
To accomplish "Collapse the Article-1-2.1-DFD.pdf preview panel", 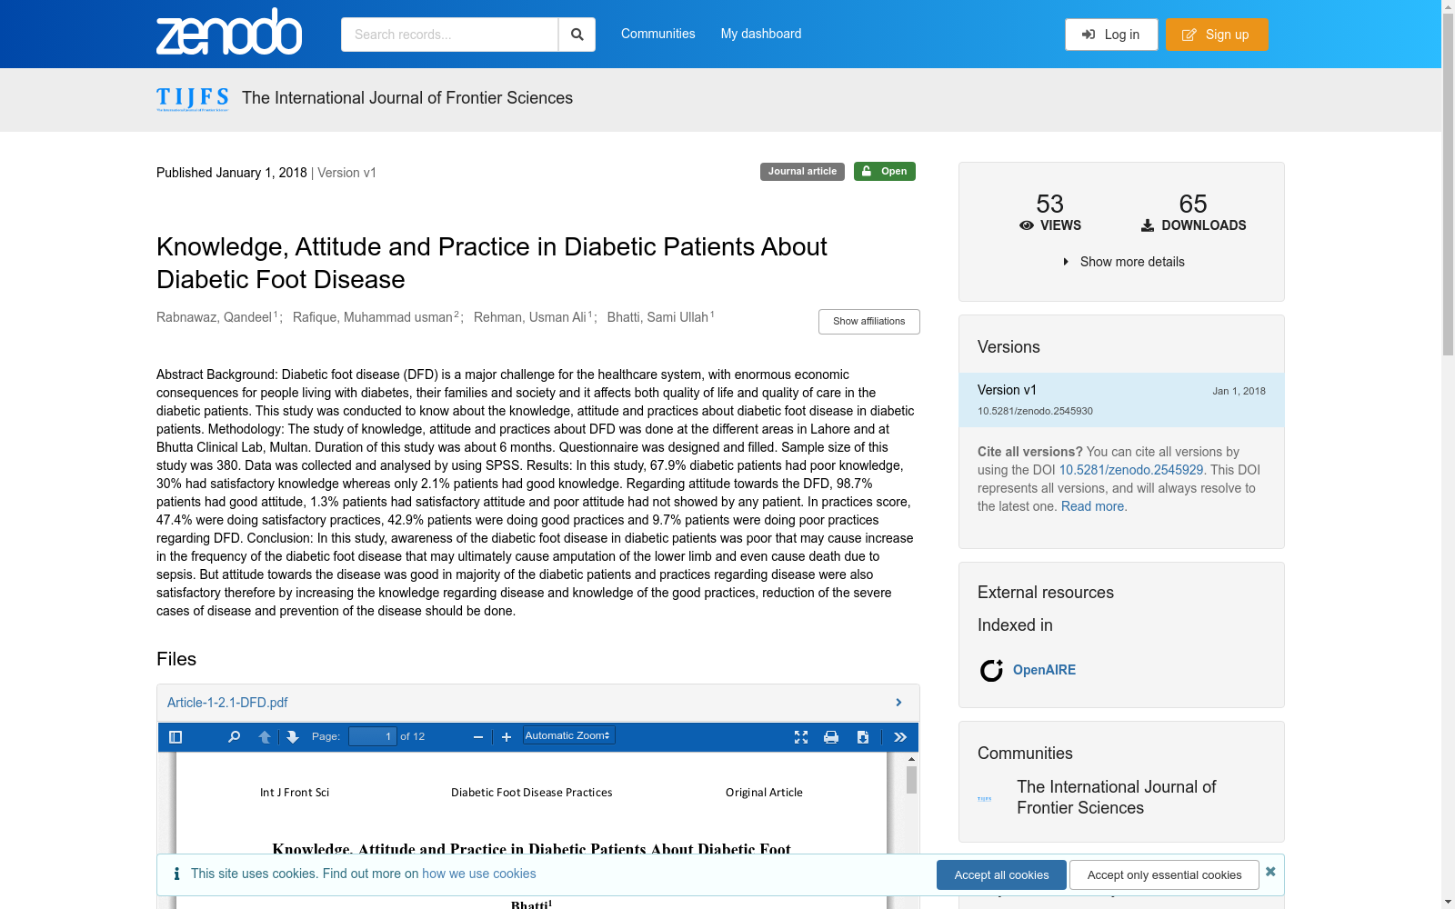I will [x=898, y=703].
